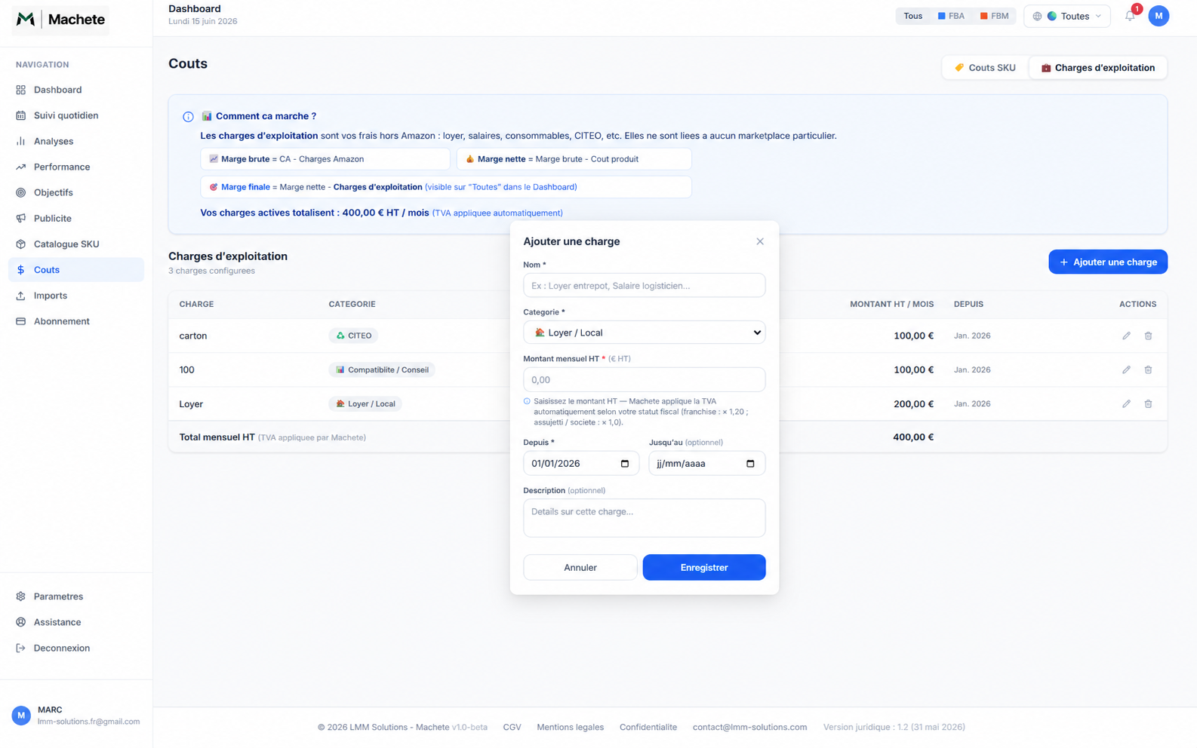Open the Toutes marketplace dropdown
Image resolution: width=1197 pixels, height=748 pixels.
coord(1066,16)
